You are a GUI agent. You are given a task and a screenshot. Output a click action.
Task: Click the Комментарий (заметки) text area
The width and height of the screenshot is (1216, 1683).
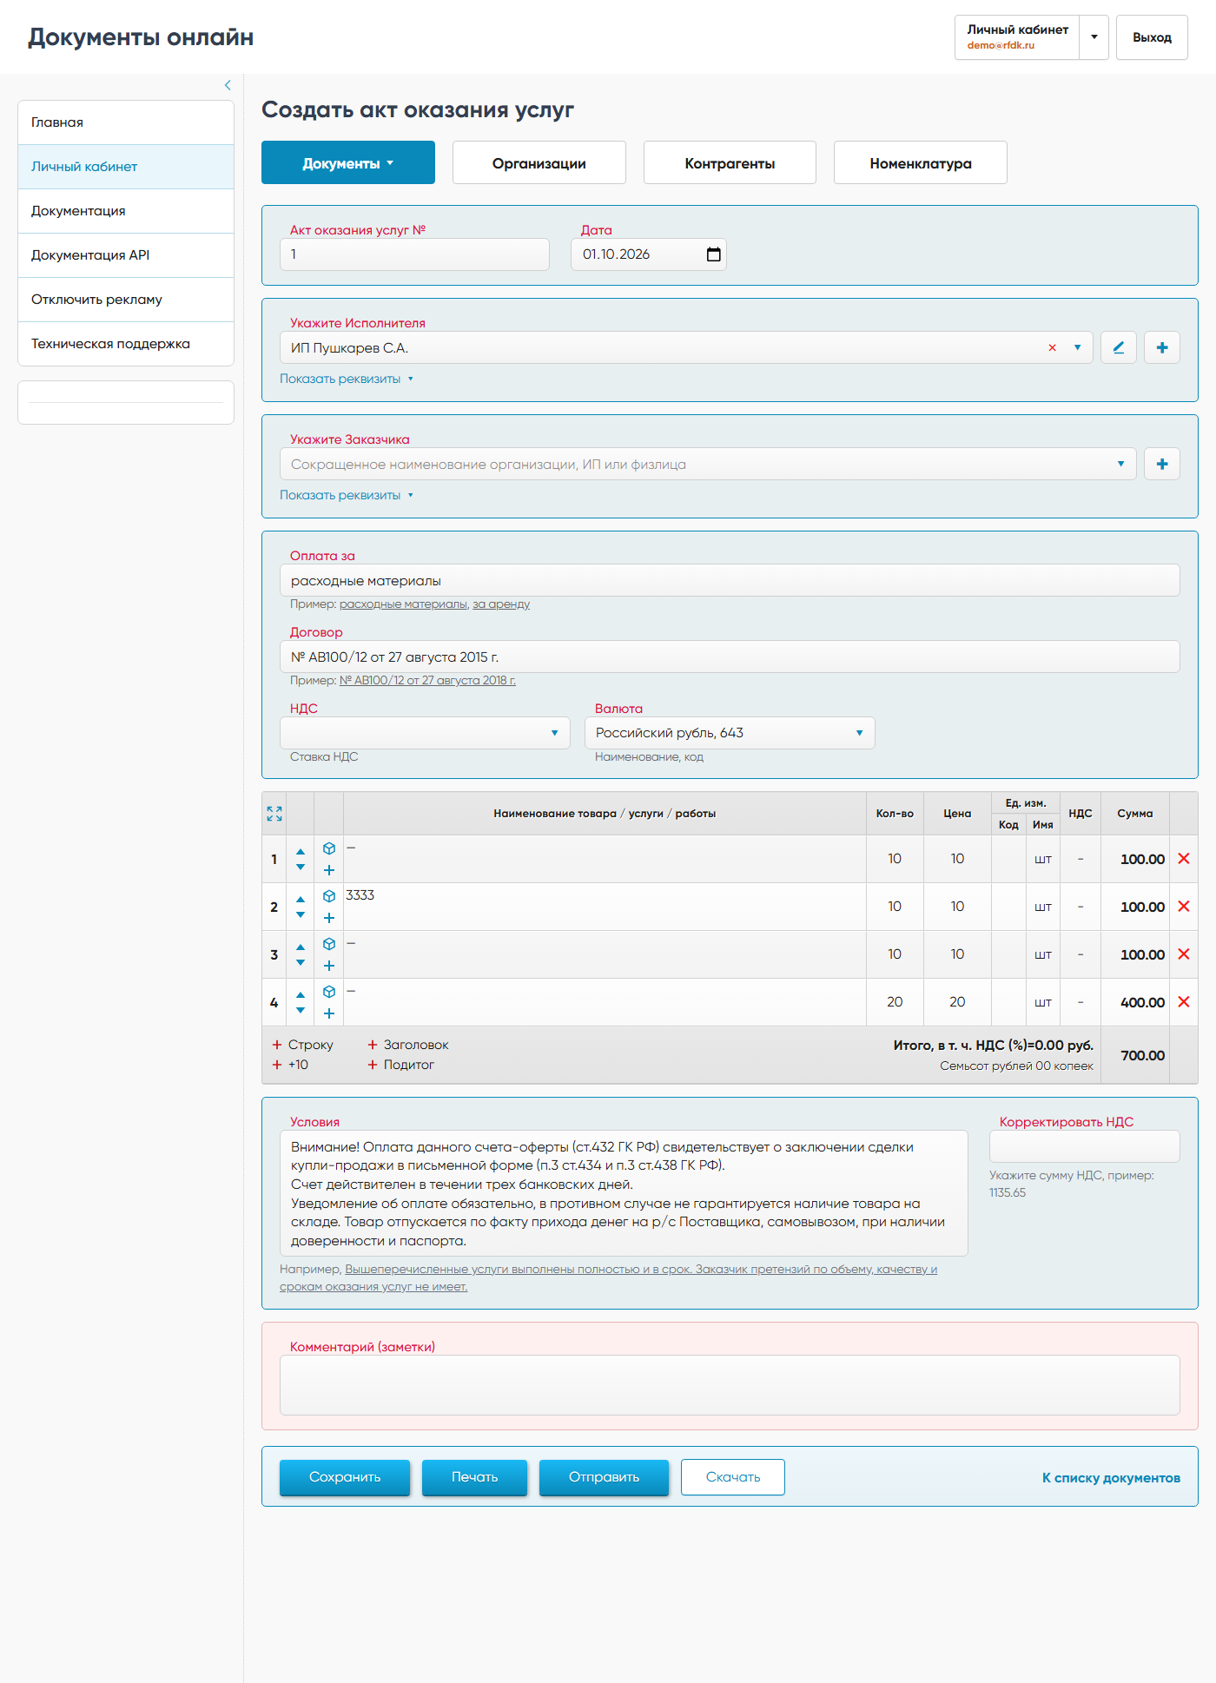point(730,1385)
